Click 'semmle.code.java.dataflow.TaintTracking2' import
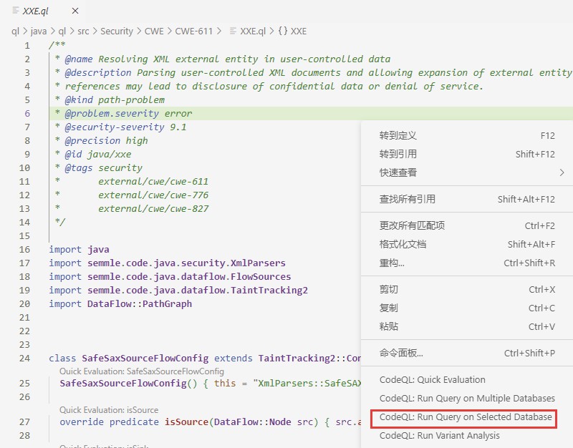573x448 pixels. coord(198,291)
